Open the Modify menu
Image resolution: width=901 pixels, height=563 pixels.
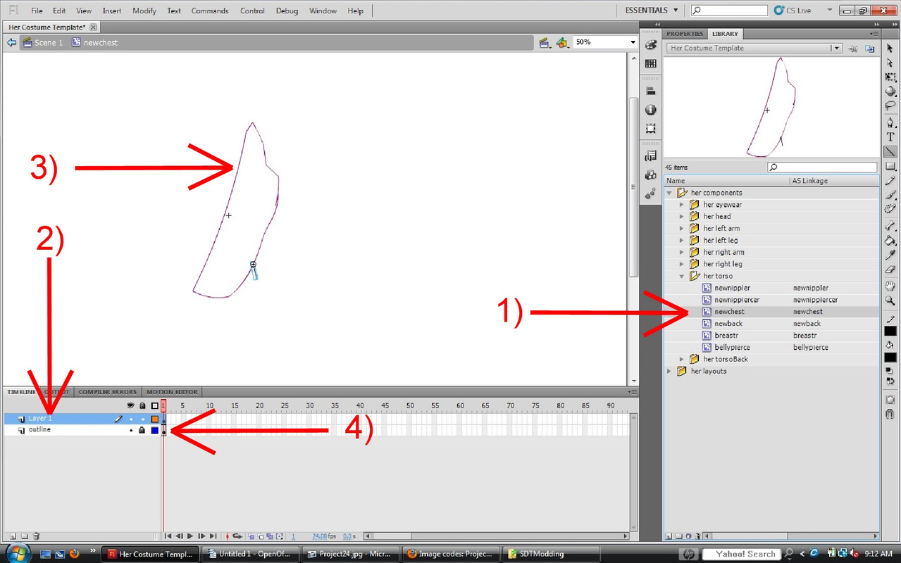point(144,11)
